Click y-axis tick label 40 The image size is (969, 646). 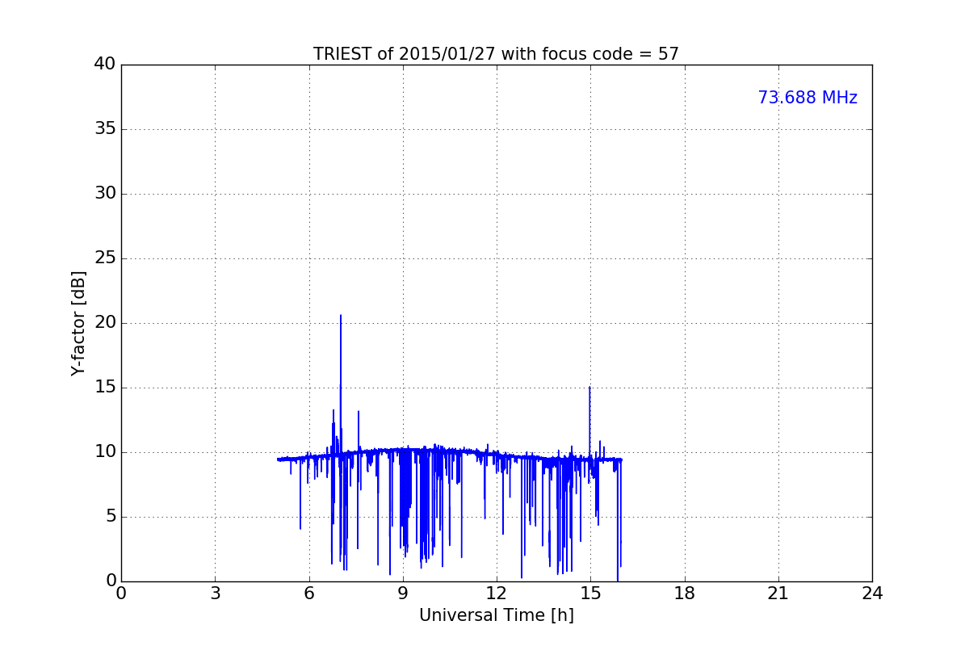click(105, 65)
